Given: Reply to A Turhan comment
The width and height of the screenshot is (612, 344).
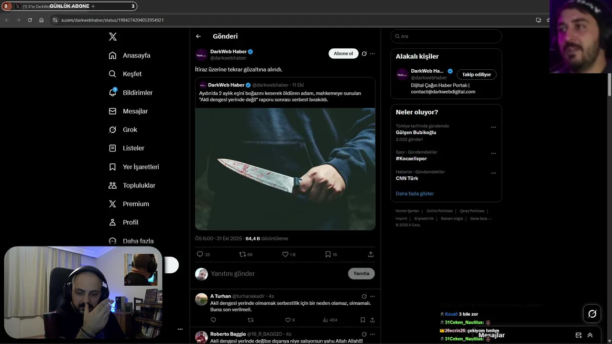Looking at the screenshot, I should [x=213, y=320].
